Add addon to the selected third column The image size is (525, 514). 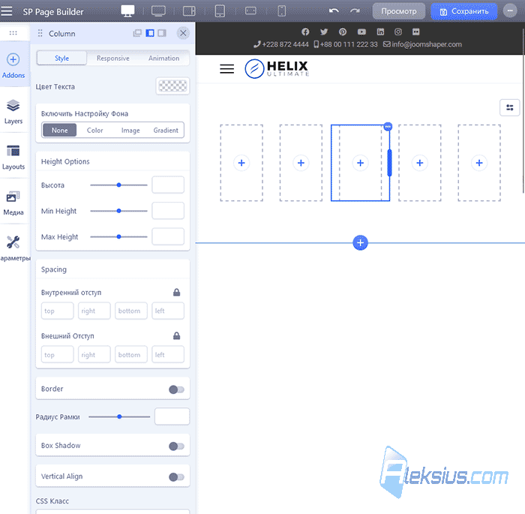pyautogui.click(x=360, y=163)
